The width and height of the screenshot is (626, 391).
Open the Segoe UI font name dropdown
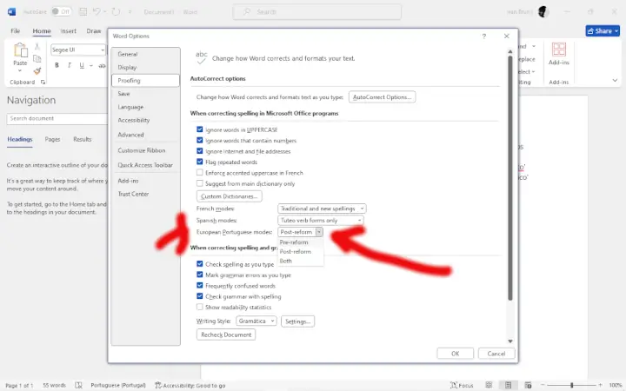tap(103, 50)
